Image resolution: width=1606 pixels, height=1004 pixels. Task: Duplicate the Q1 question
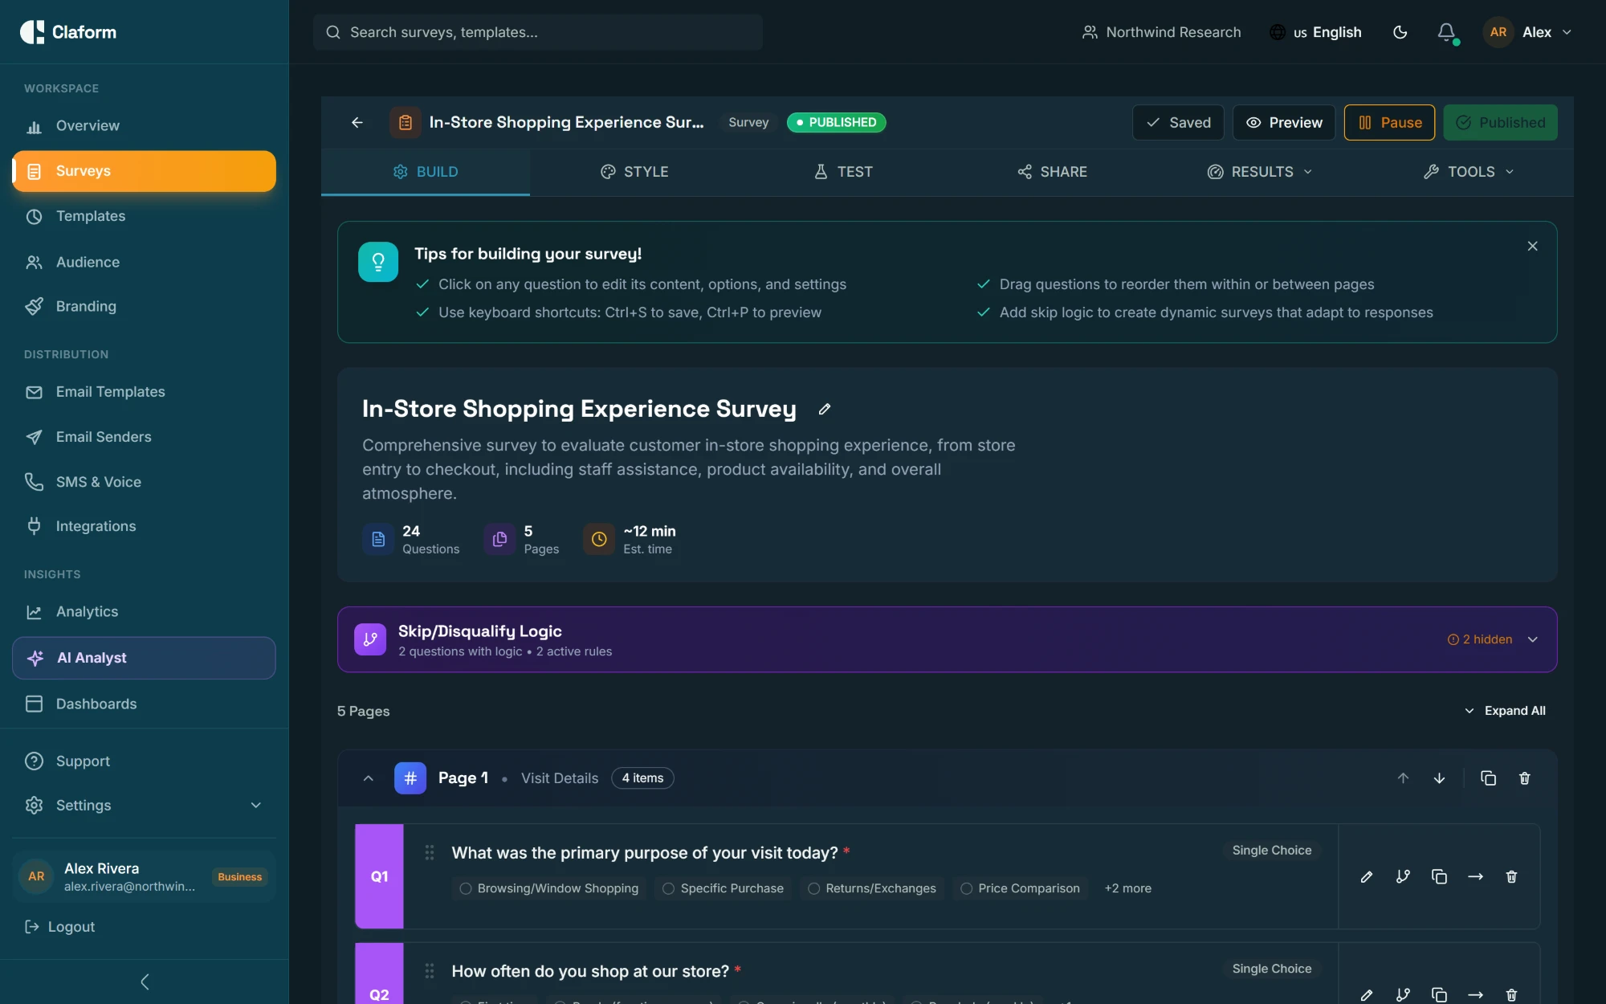pos(1439,877)
